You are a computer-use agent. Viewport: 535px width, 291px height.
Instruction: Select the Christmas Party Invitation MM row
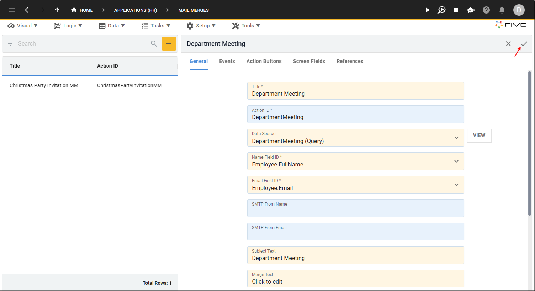(90, 85)
